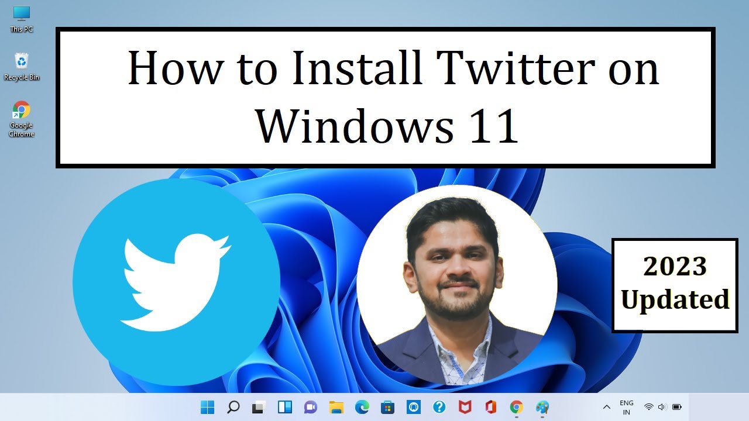Click the large Twitter bird logo
Screen dimensions: 749x421
point(176,282)
